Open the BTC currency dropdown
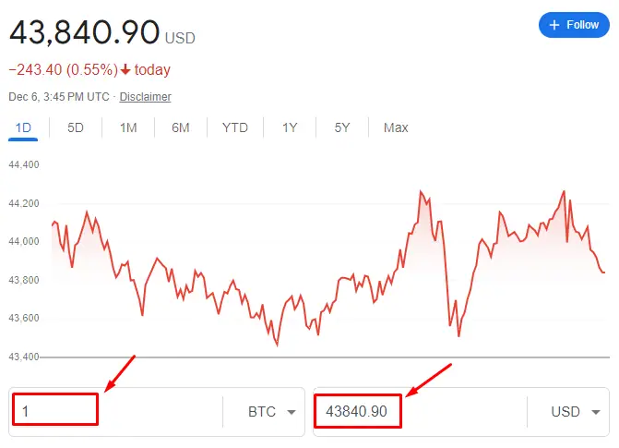This screenshot has height=448, width=619. tap(271, 412)
